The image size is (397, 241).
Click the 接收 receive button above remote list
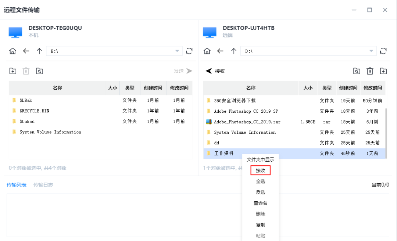(215, 71)
